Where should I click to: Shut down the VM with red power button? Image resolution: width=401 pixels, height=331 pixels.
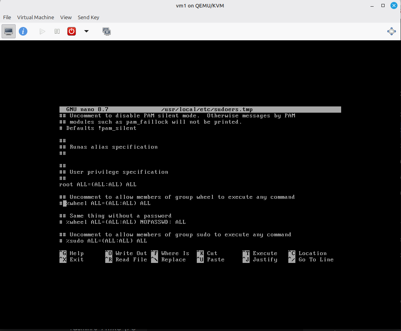[72, 31]
